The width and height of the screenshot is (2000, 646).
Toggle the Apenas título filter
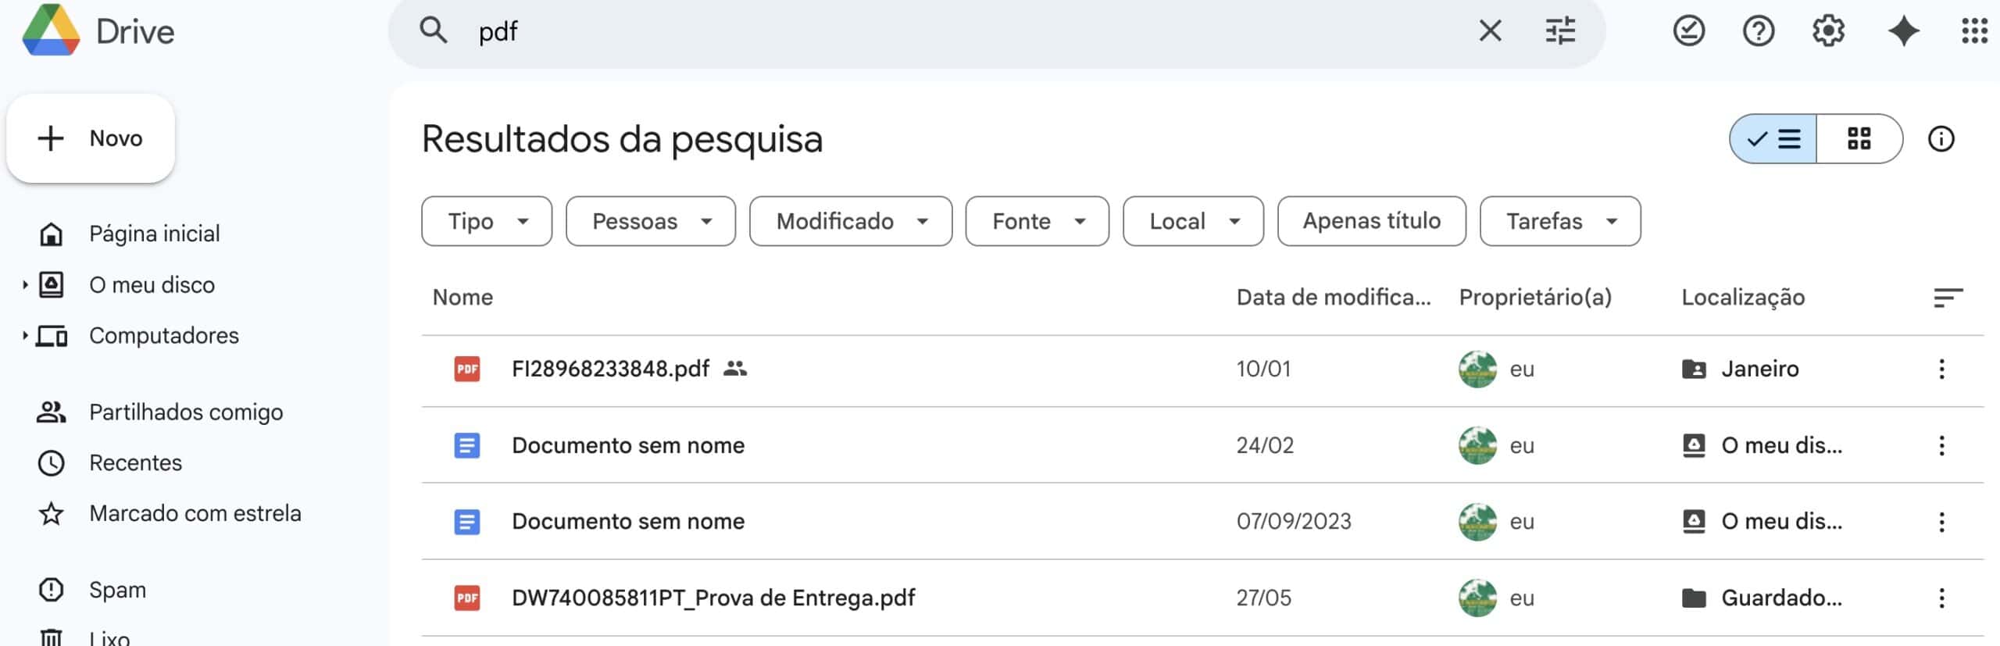coord(1371,221)
